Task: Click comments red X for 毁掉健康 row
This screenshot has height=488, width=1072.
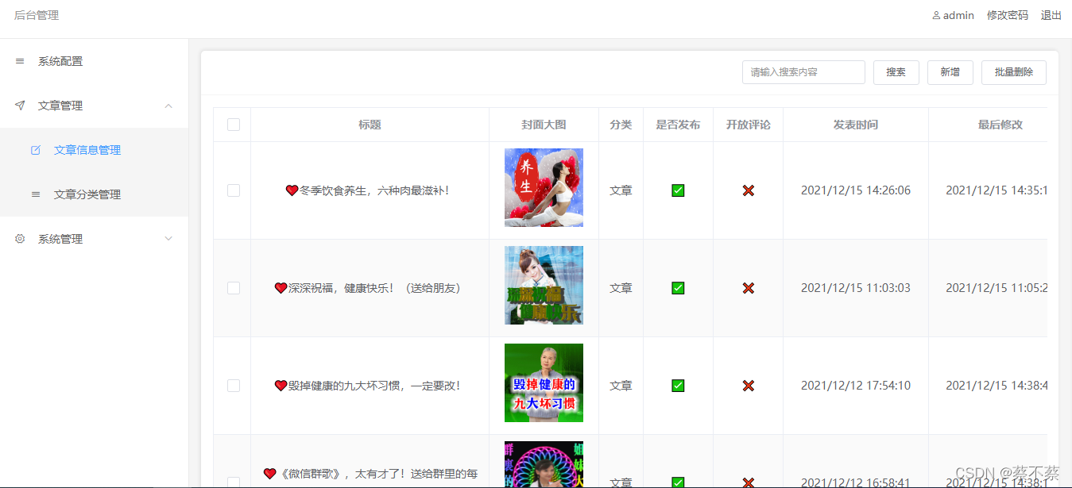Action: pyautogui.click(x=748, y=386)
